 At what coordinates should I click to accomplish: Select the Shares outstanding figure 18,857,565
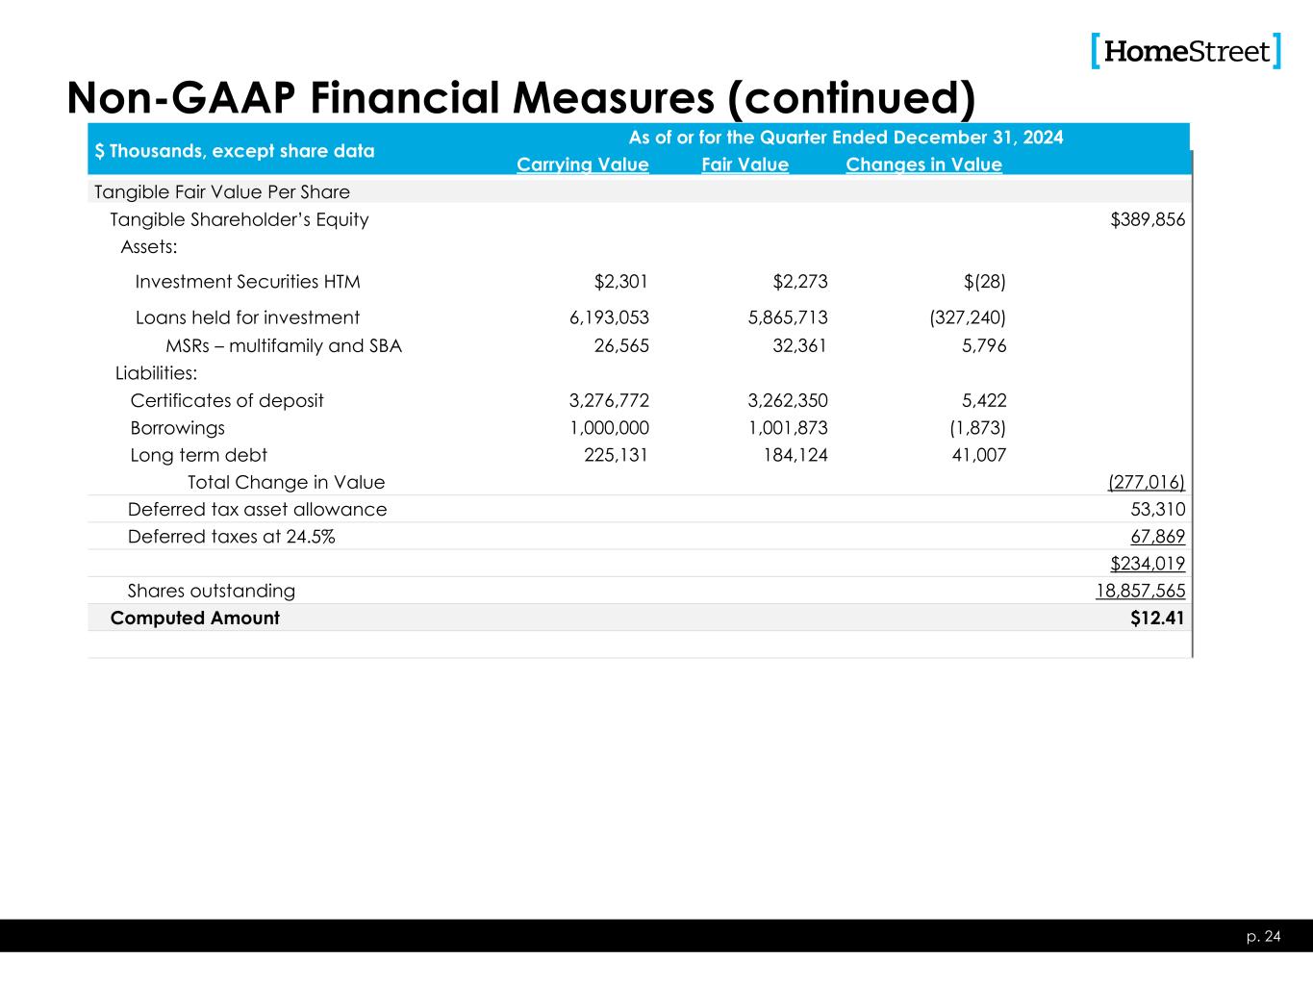[x=1140, y=591]
